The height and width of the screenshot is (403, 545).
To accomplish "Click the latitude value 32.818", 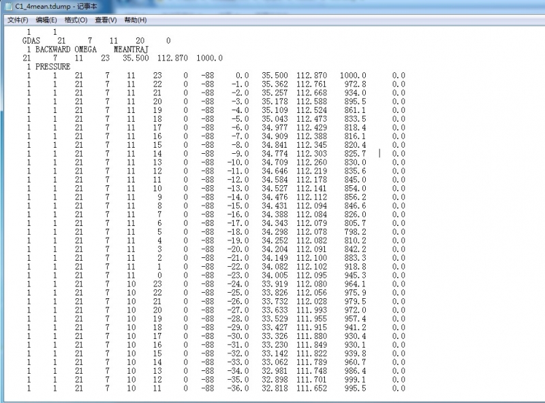I will tap(275, 388).
